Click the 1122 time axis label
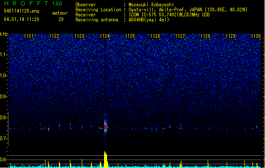The width and height of the screenshot is (265, 168). point(54,36)
